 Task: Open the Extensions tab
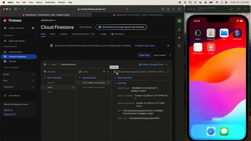[x=118, y=34]
